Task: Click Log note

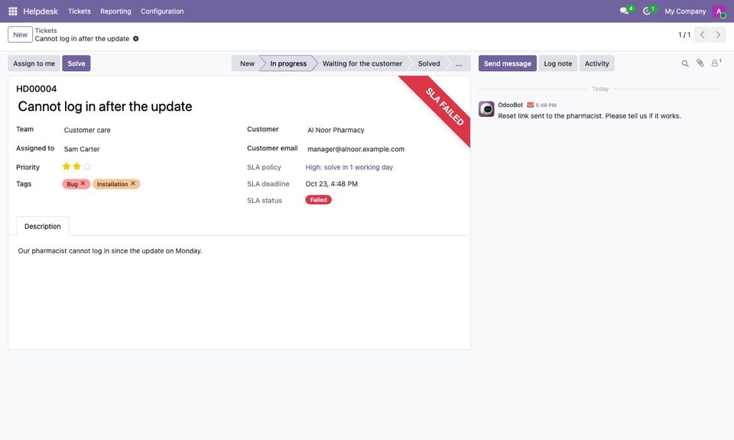Action: pyautogui.click(x=558, y=63)
